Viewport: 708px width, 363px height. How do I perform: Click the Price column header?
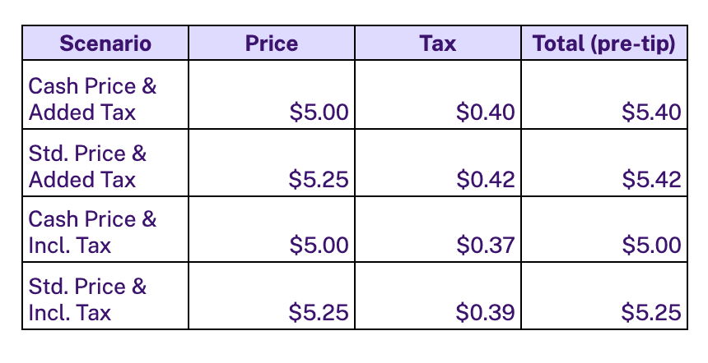[x=272, y=44]
